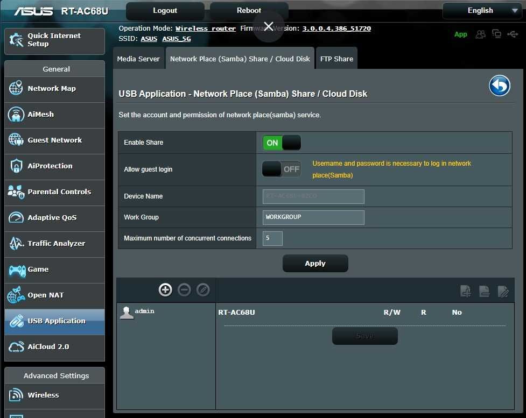Viewport: 526px width, 418px height.
Task: Open the Open NAT page
Action: [55, 296]
